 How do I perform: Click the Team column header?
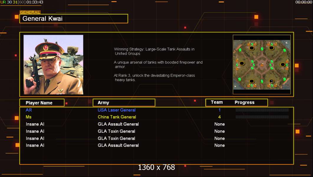(217, 102)
